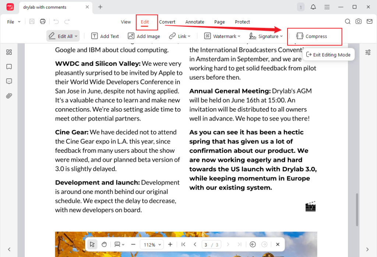Select the pointer tool in the page toolbar

[92, 244]
